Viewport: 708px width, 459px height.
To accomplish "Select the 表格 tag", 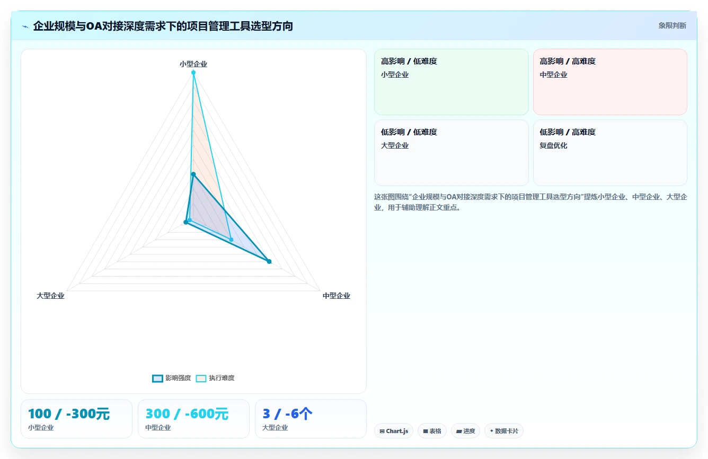I will pos(432,431).
